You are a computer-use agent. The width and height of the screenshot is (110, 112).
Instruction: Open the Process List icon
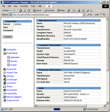[x=5, y=69]
